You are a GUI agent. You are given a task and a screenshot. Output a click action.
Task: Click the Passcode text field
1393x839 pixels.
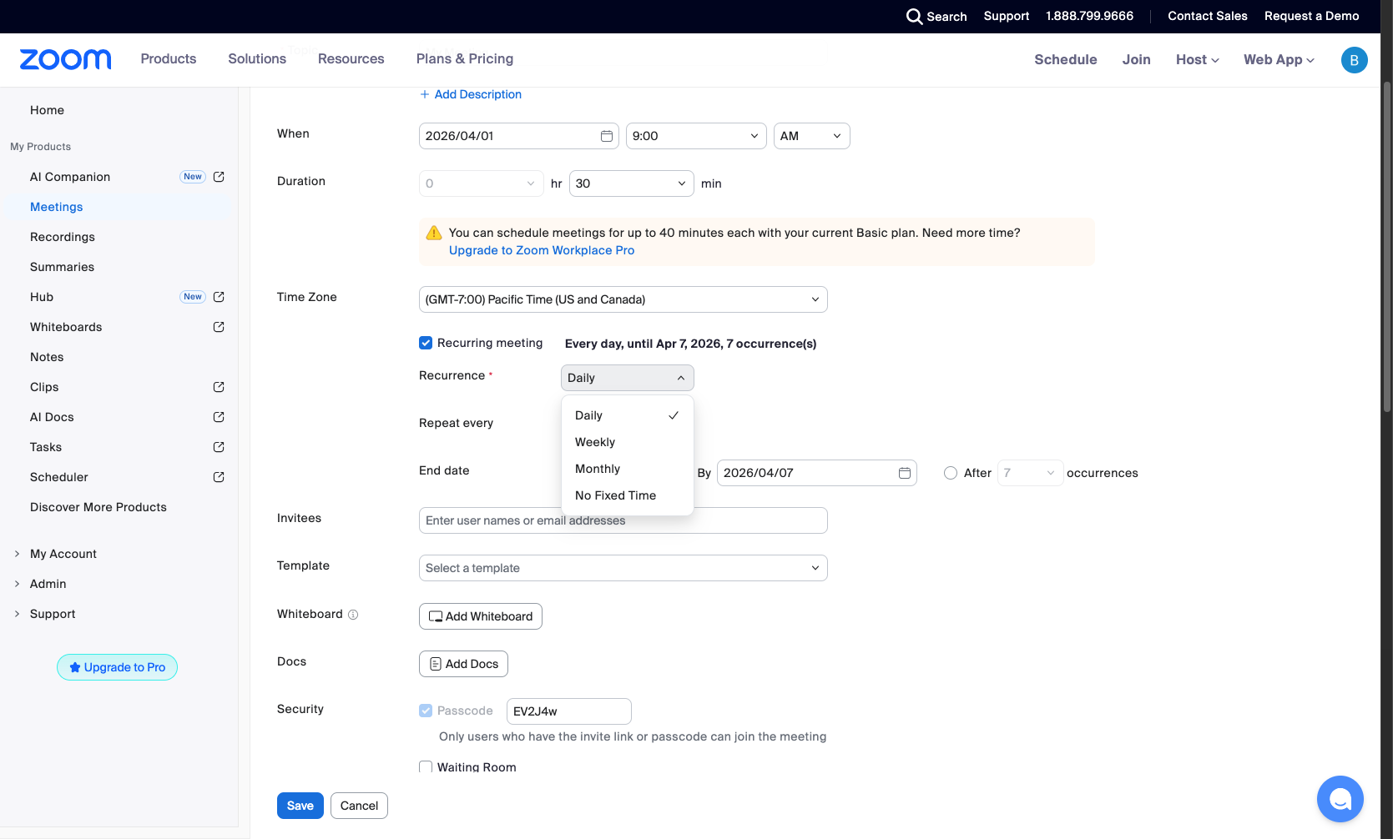tap(569, 711)
